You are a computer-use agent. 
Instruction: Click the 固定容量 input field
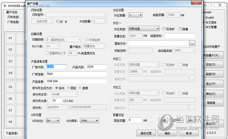click(135, 120)
